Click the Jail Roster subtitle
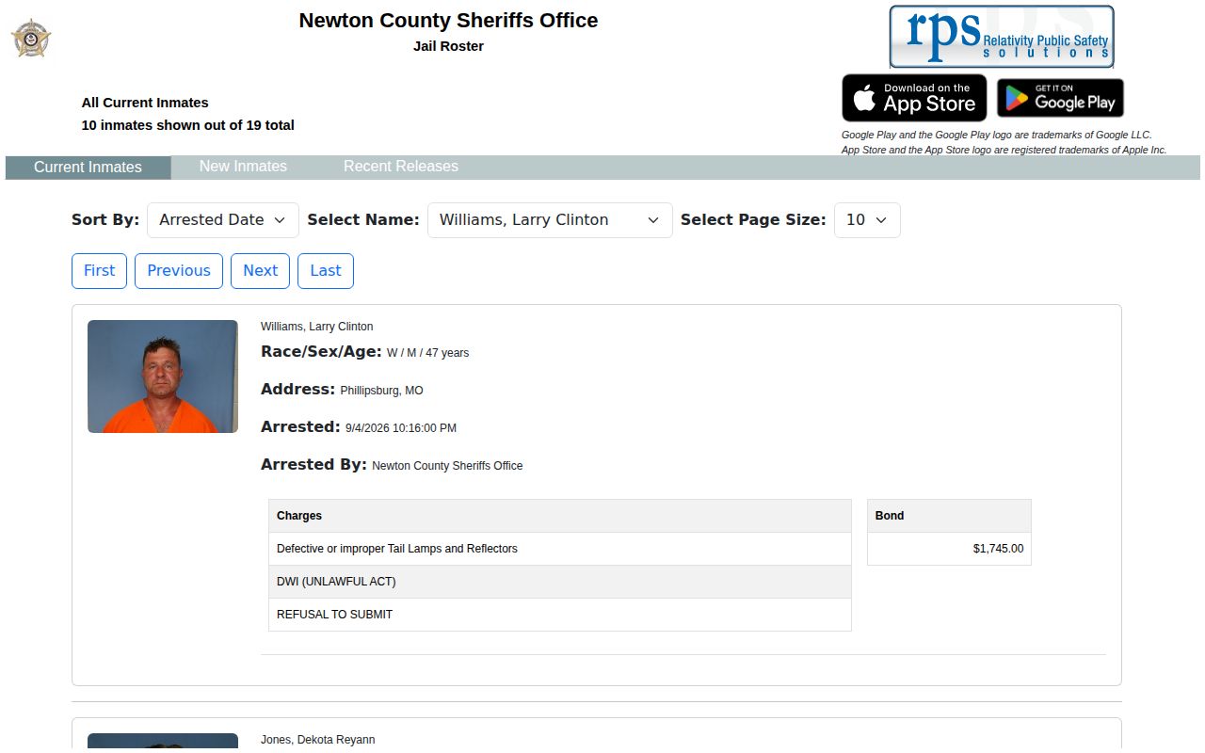 tap(448, 46)
